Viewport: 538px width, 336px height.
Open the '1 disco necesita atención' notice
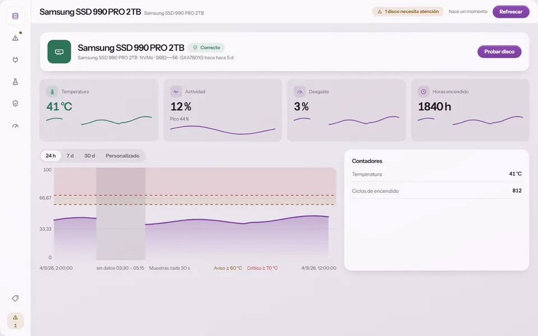click(x=407, y=12)
